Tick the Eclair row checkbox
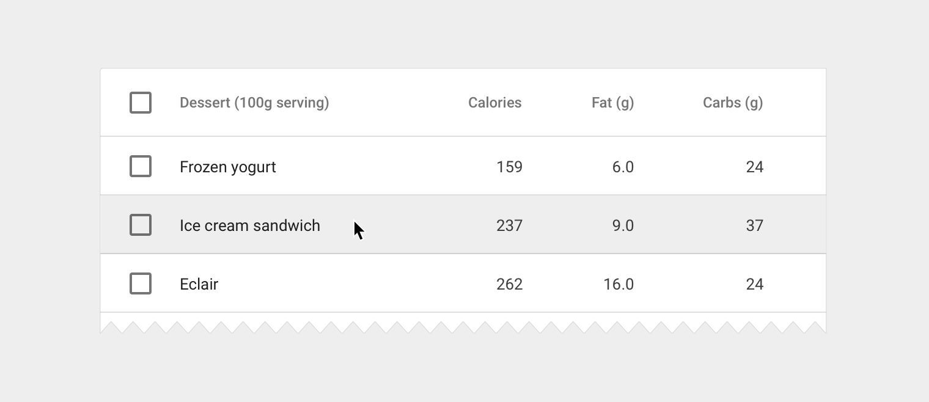This screenshot has width=929, height=402. point(141,283)
